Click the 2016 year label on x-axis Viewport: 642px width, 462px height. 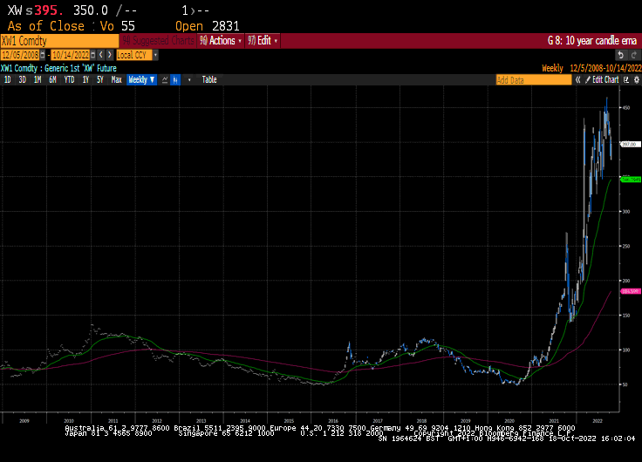pos(333,421)
